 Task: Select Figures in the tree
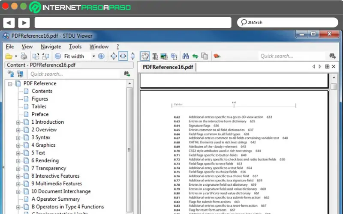pyautogui.click(x=40, y=99)
